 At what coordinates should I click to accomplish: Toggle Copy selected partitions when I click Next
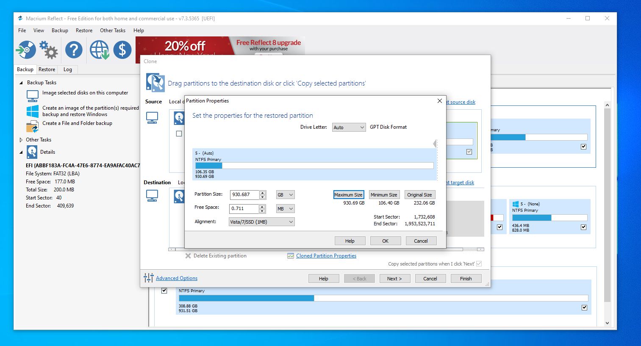pos(479,263)
